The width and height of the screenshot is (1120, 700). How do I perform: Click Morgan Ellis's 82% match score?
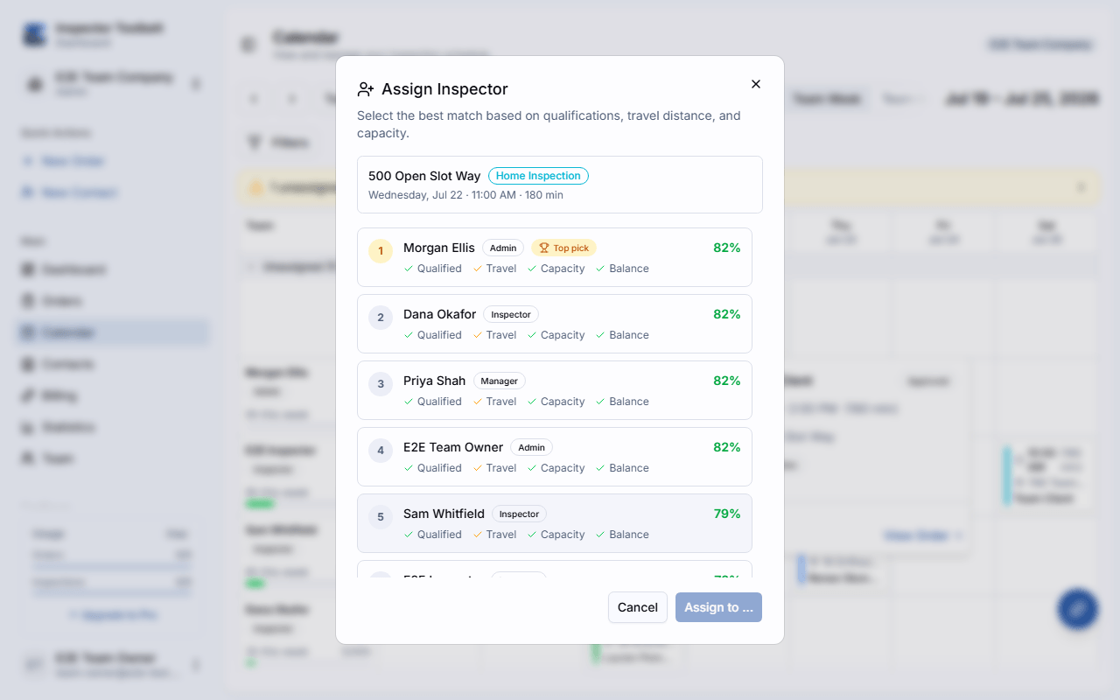(727, 248)
